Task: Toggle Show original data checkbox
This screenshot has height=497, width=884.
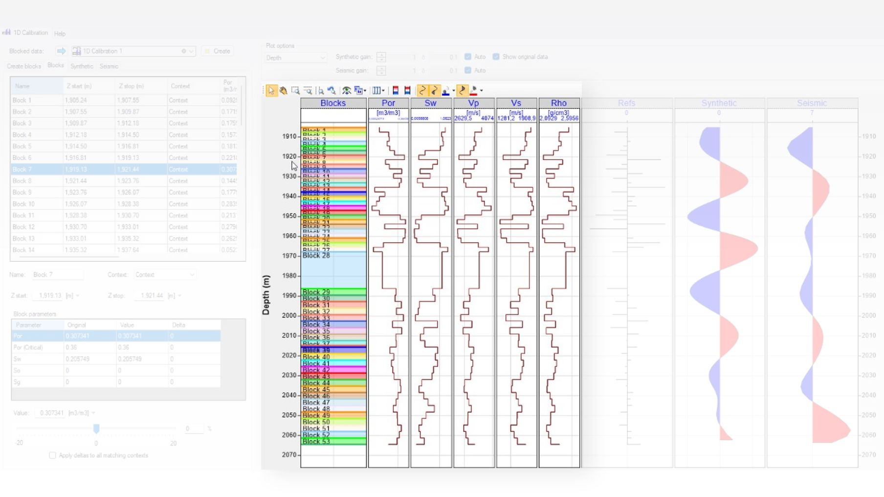Action: [x=496, y=57]
